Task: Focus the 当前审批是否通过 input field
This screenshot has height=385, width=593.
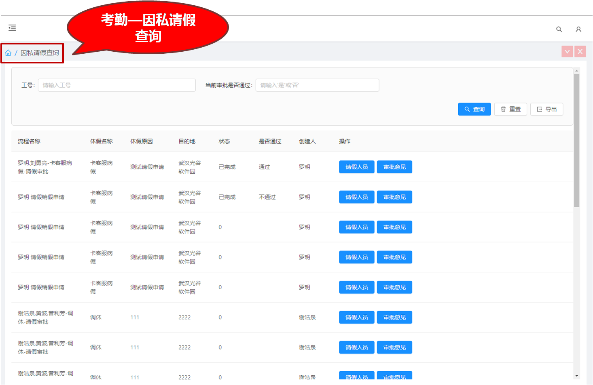Action: [317, 85]
